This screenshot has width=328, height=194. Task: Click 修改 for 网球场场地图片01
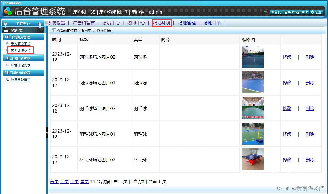(287, 83)
